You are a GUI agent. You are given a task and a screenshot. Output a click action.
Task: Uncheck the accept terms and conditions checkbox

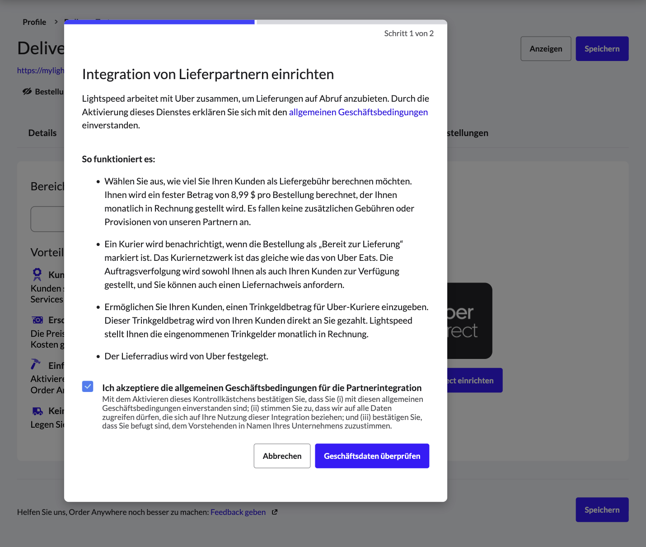point(88,387)
